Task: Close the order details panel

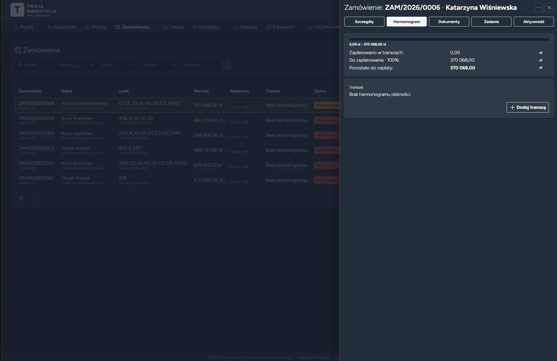Action: pyautogui.click(x=549, y=7)
